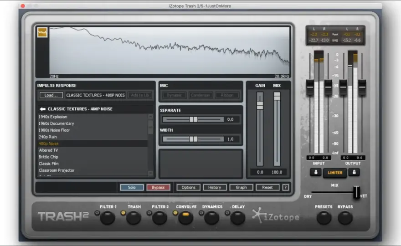Click the Gain value 0,0 field
401x246 pixels.
260,172
